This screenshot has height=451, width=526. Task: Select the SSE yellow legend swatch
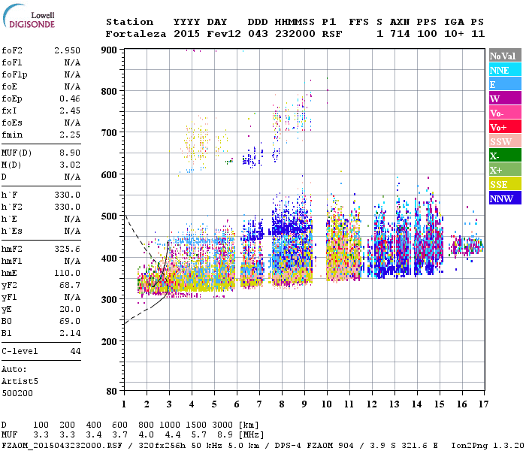(x=505, y=183)
